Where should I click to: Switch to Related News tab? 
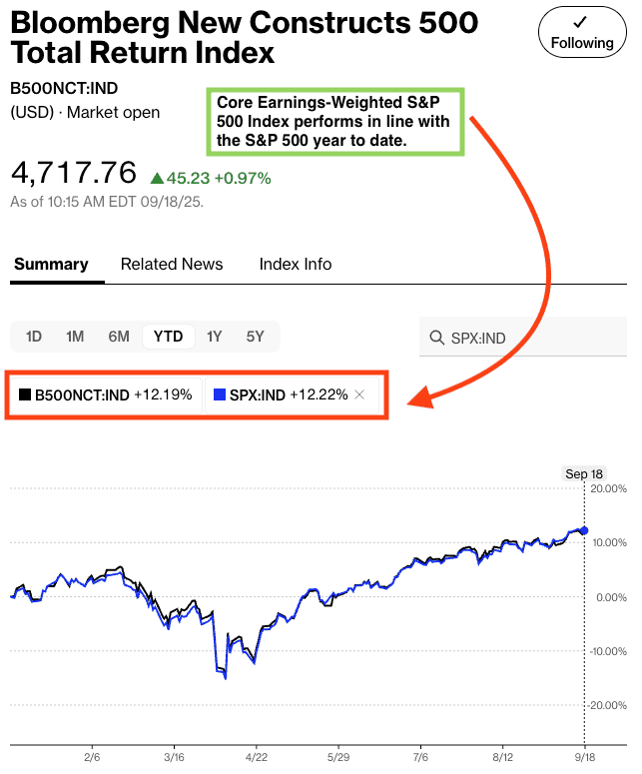172,264
